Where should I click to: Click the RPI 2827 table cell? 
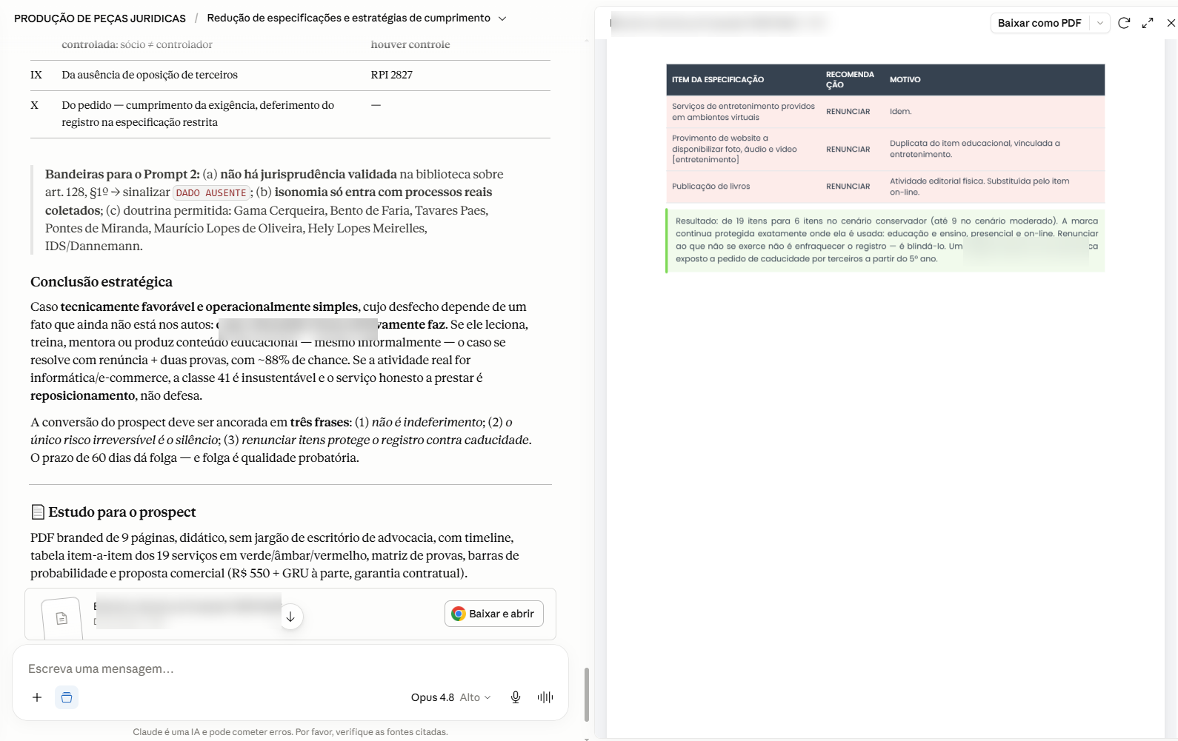392,75
